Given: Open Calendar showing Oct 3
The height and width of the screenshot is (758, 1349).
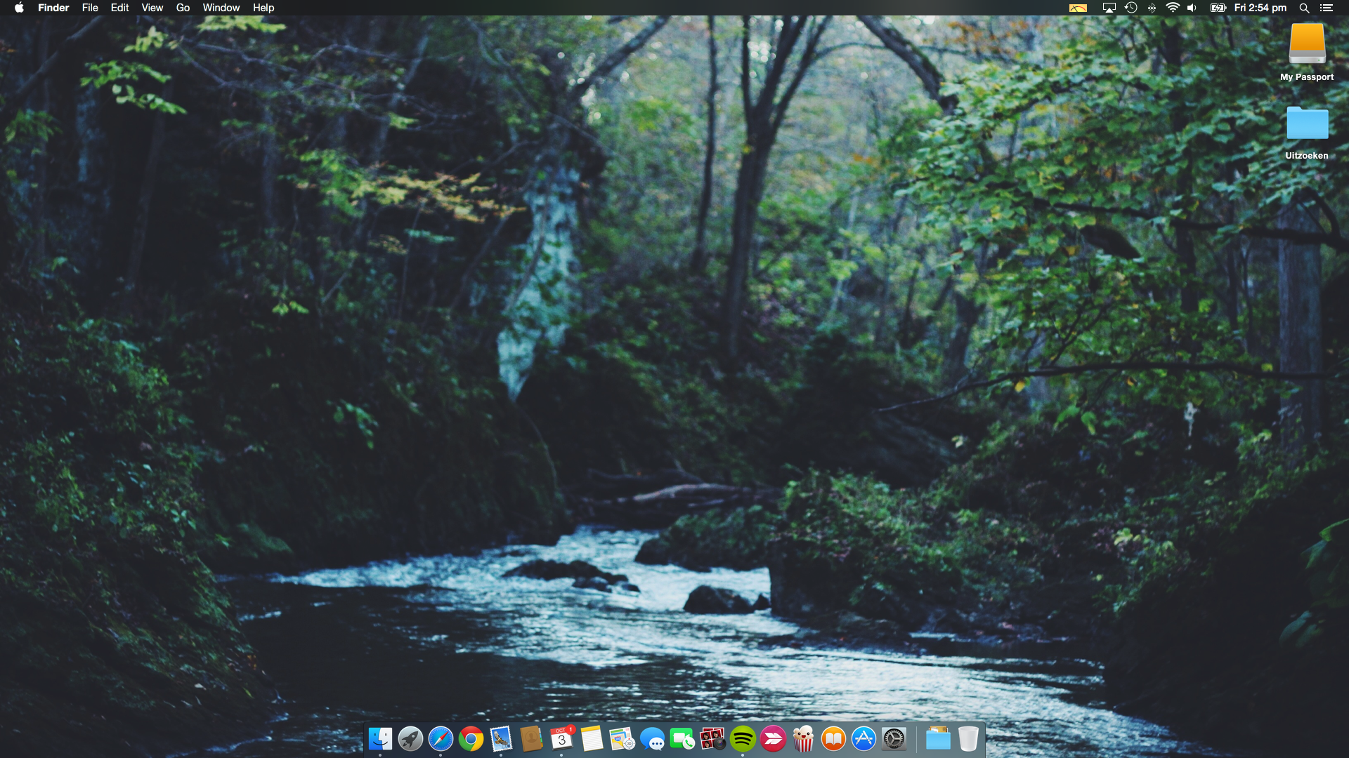Looking at the screenshot, I should (x=561, y=739).
